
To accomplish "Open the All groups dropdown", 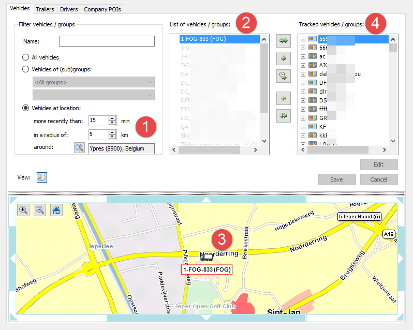I will tap(93, 82).
